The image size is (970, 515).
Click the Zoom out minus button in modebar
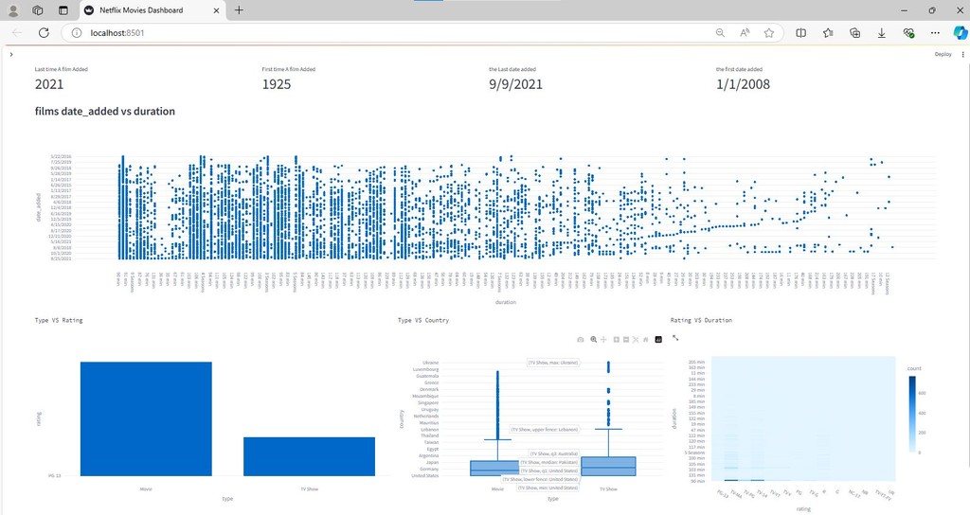click(626, 340)
